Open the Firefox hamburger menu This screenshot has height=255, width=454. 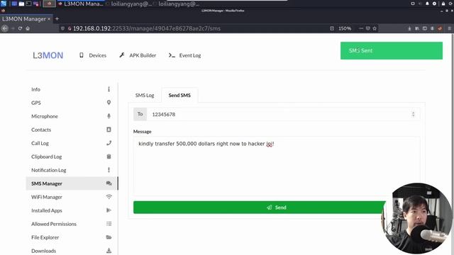click(449, 28)
